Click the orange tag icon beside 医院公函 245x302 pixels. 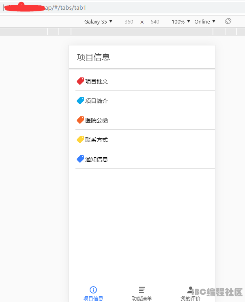click(x=80, y=120)
